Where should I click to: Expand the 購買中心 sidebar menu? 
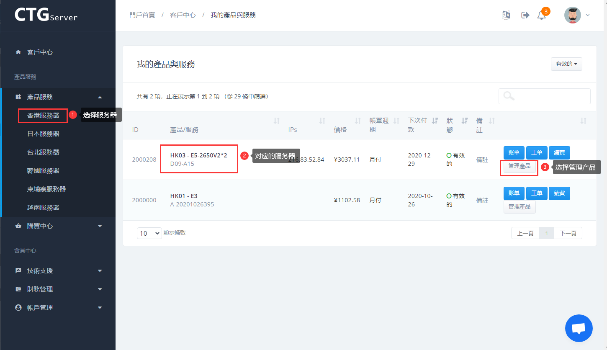(100, 226)
